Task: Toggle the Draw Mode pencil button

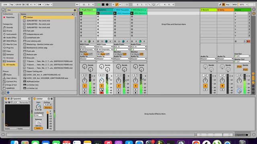Action: [220, 4]
